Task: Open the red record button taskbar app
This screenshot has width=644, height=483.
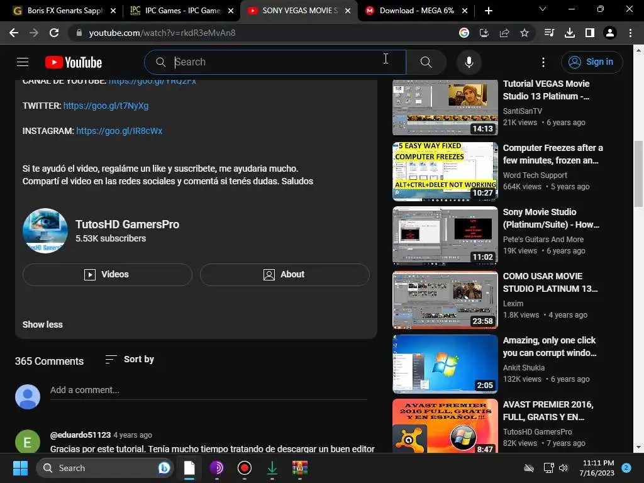Action: pyautogui.click(x=245, y=468)
